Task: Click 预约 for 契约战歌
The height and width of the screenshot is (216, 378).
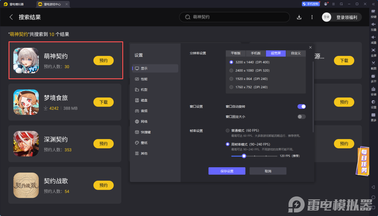Action: [104, 185]
